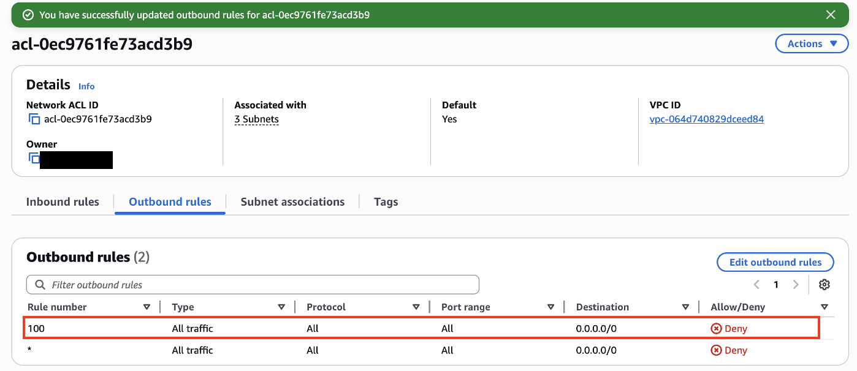Open the Actions menu
This screenshot has height=371, width=857.
coord(812,43)
